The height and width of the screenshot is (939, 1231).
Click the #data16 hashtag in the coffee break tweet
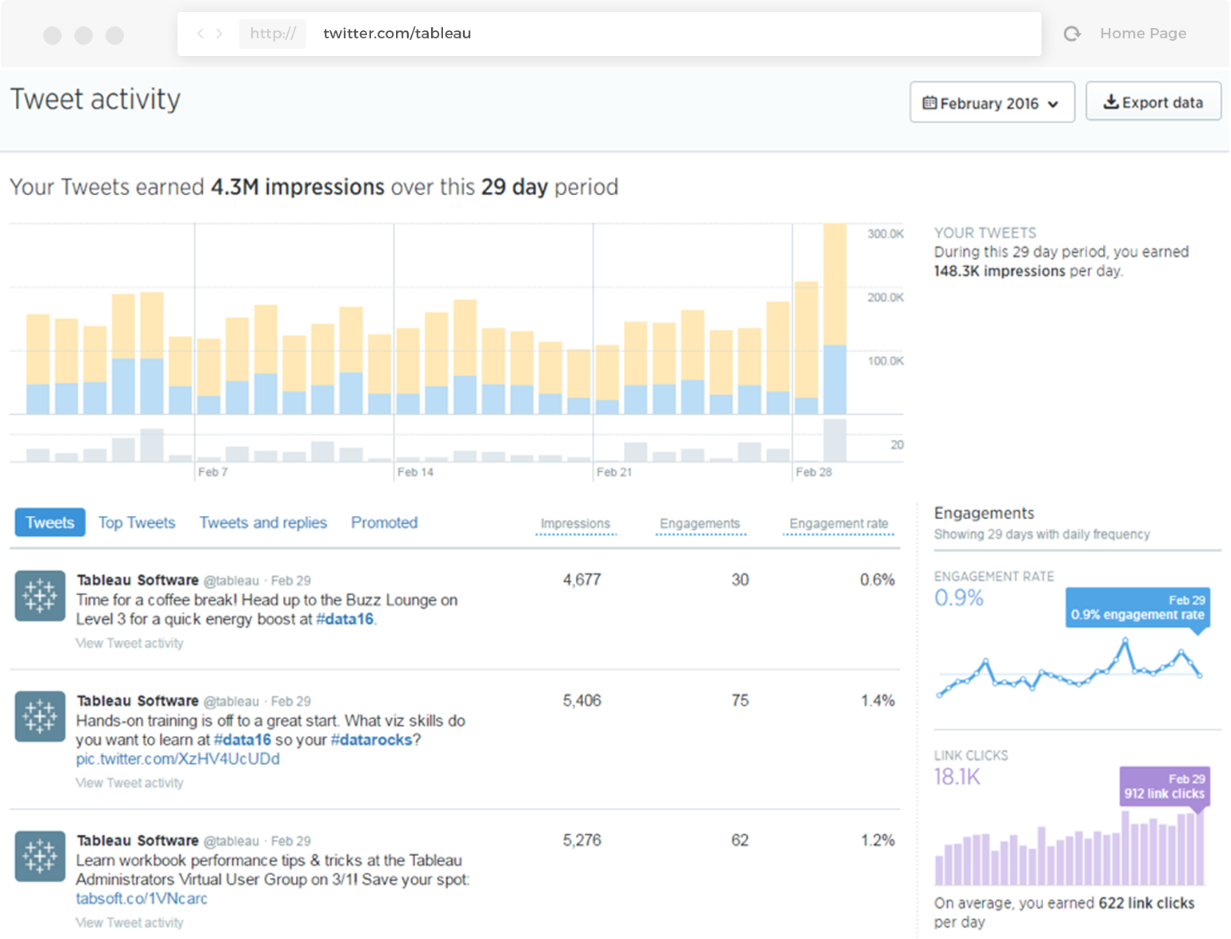point(345,619)
